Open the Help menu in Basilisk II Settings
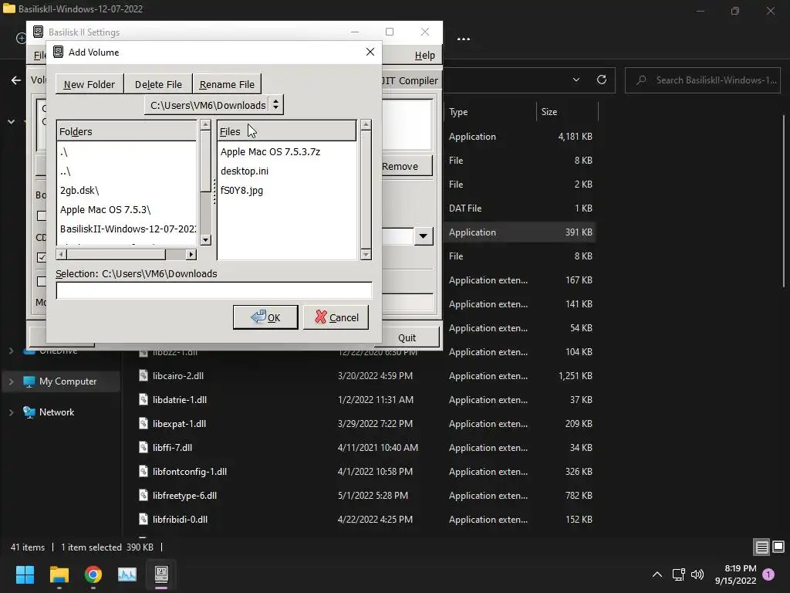Image resolution: width=790 pixels, height=593 pixels. click(x=425, y=55)
